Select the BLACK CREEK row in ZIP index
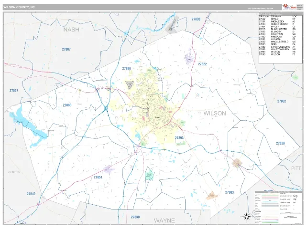 277,29
